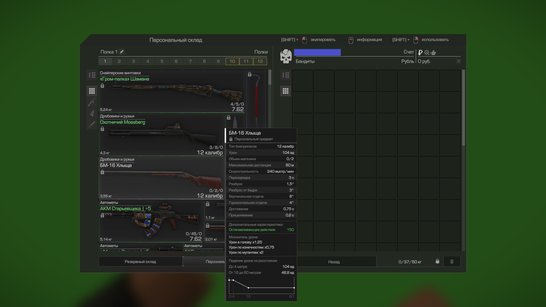Select the БМ-16 Хлыща shotgun card

tap(162, 178)
